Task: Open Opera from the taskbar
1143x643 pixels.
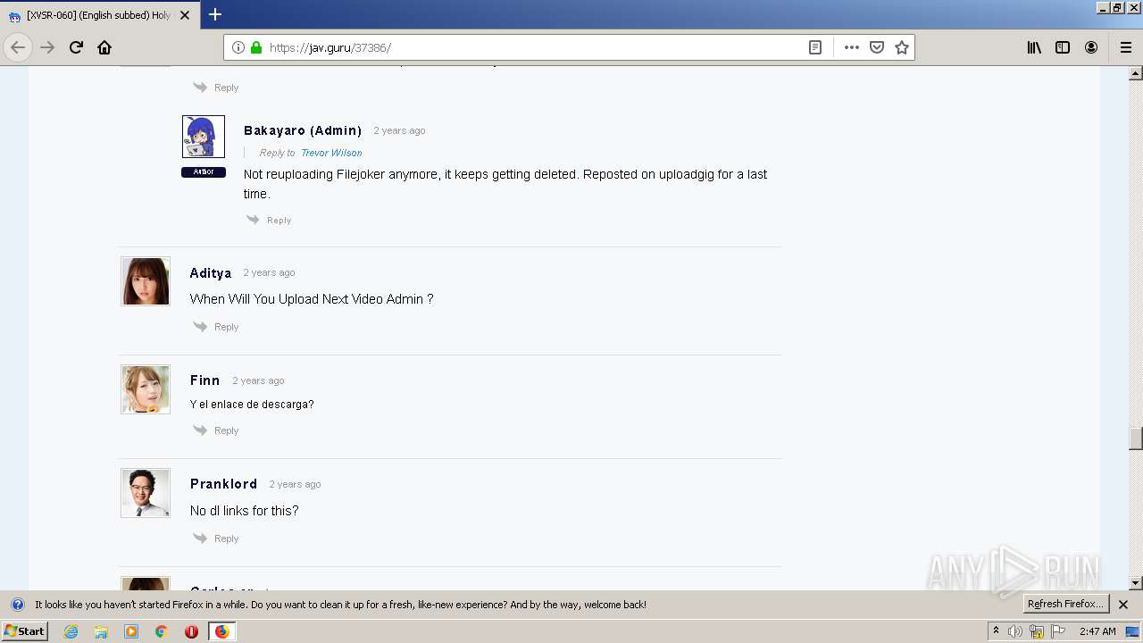Action: coord(191,631)
